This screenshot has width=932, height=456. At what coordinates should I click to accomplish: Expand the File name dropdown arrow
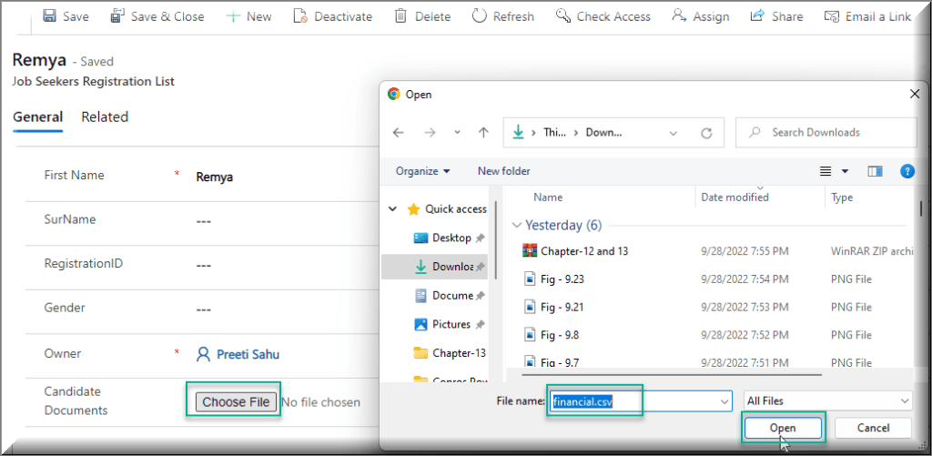[724, 401]
